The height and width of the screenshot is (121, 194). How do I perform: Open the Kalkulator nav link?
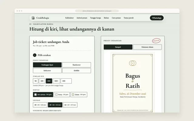click(69, 18)
